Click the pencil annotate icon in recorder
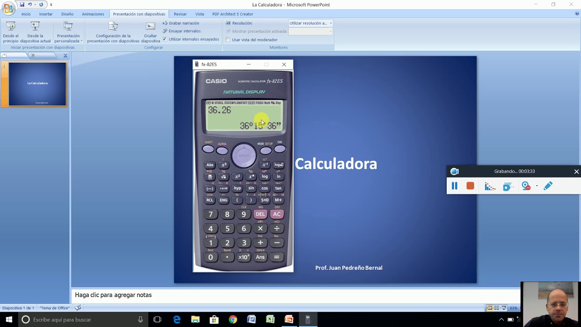581x327 pixels. click(548, 186)
